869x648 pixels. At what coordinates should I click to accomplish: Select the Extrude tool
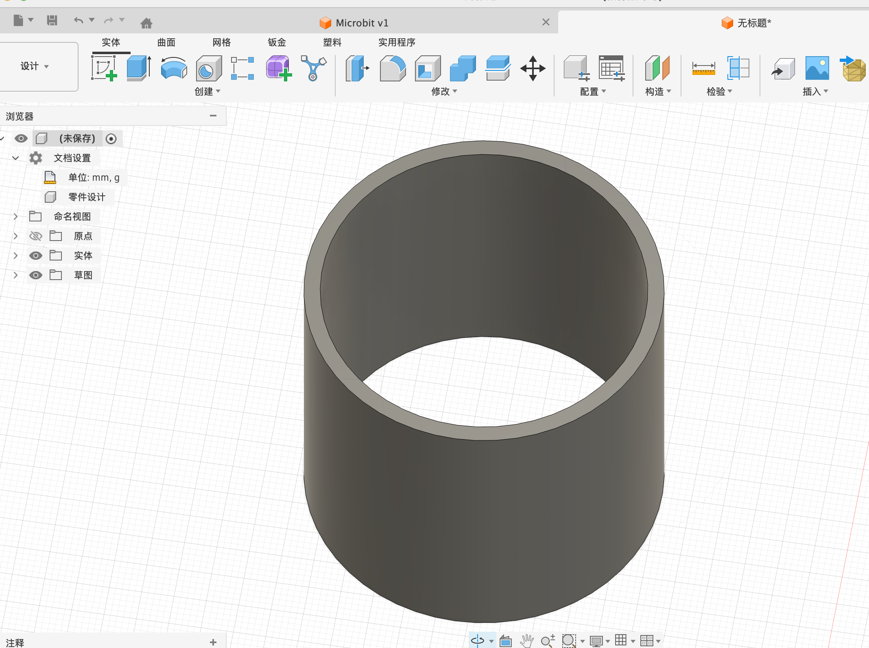pyautogui.click(x=139, y=68)
